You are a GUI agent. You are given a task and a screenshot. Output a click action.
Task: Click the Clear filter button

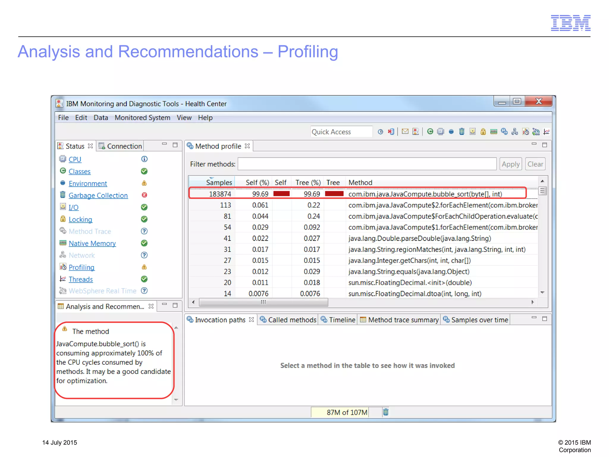pos(535,164)
